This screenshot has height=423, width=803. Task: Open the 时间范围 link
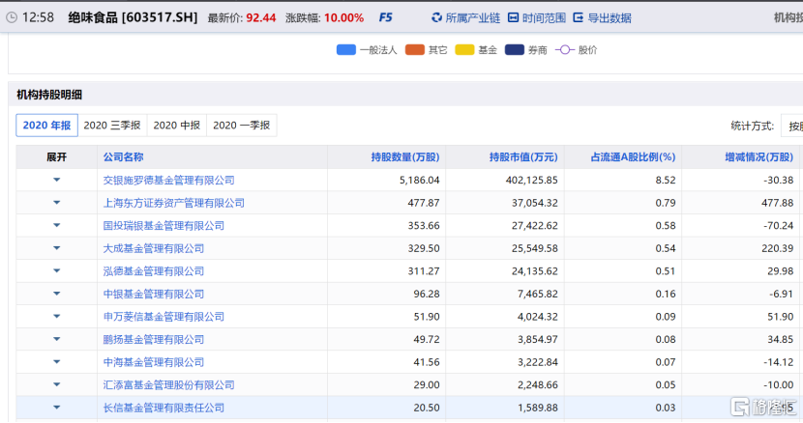pyautogui.click(x=544, y=18)
